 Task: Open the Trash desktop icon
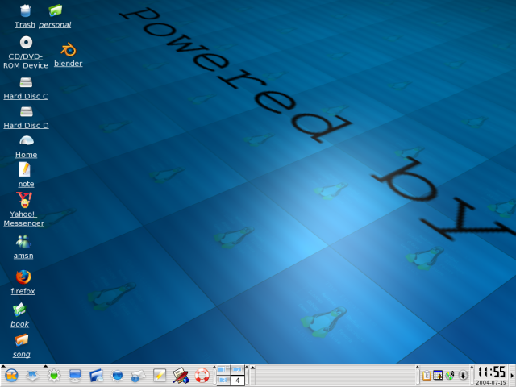click(x=25, y=11)
